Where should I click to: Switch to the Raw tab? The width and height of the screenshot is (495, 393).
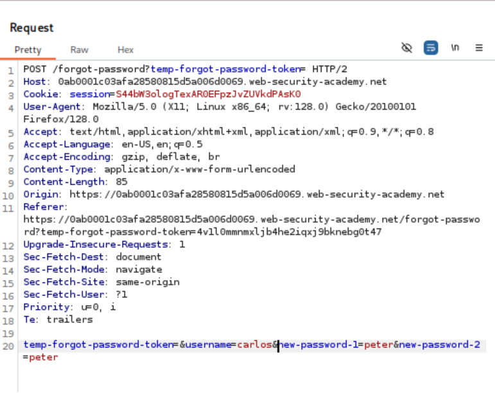pyautogui.click(x=80, y=49)
